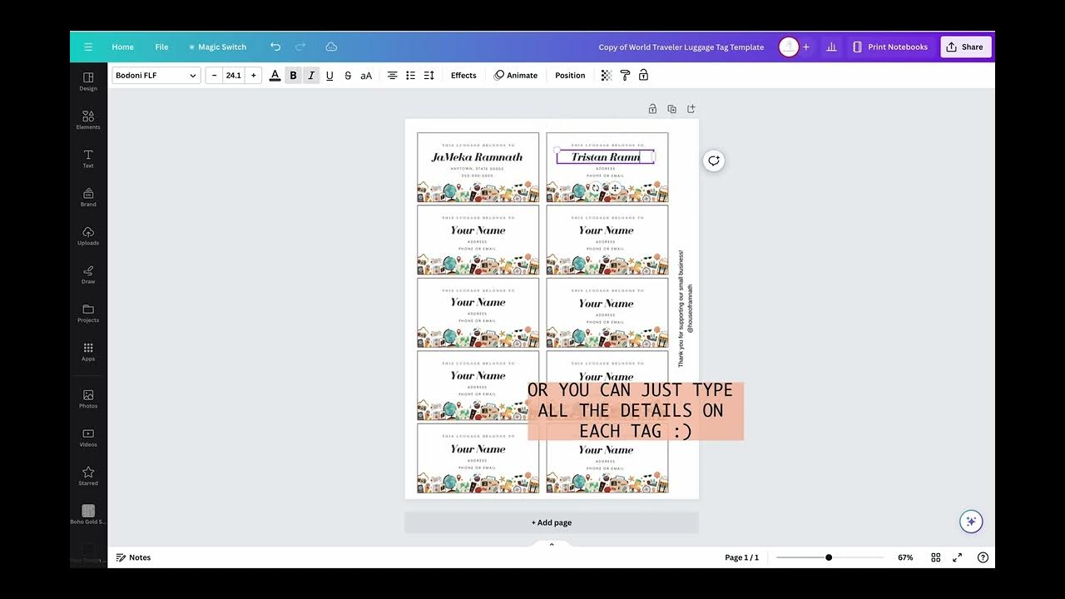Open the Design sidebar panel
The width and height of the screenshot is (1065, 599).
(88, 82)
